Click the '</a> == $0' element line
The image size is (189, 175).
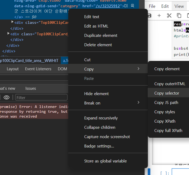[x=25, y=17]
